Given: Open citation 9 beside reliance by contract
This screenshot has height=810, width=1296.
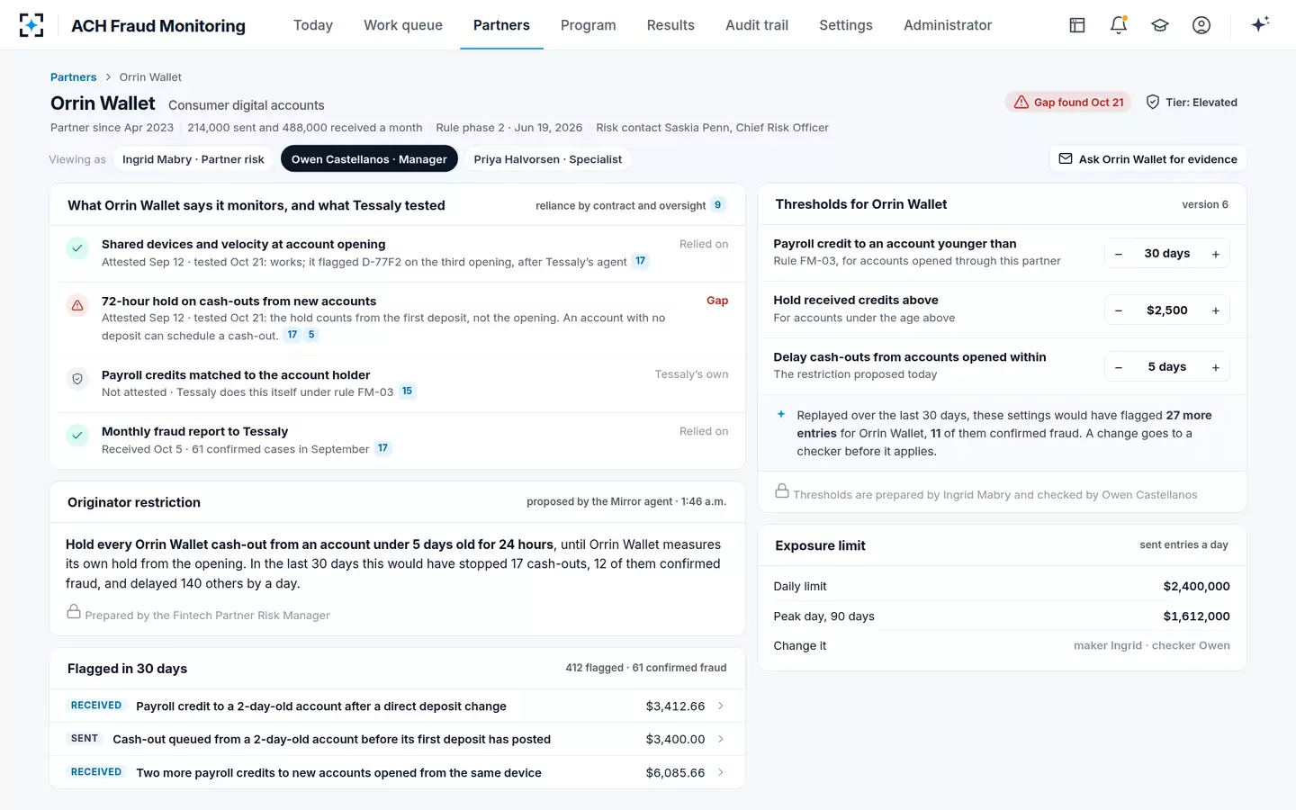Looking at the screenshot, I should point(717,205).
